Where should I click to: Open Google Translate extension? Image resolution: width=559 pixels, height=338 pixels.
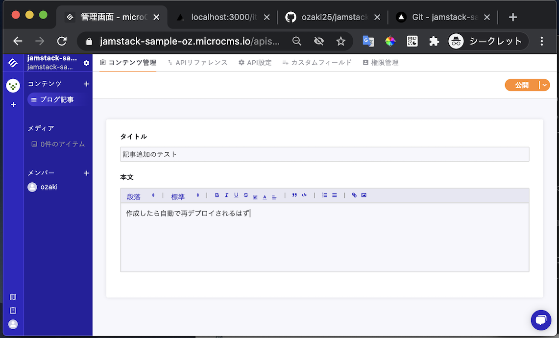[368, 41]
